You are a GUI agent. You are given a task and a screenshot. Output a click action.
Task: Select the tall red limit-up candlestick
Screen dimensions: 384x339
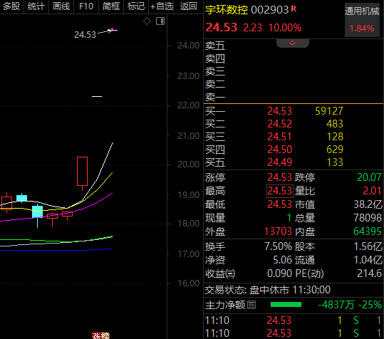[83, 172]
